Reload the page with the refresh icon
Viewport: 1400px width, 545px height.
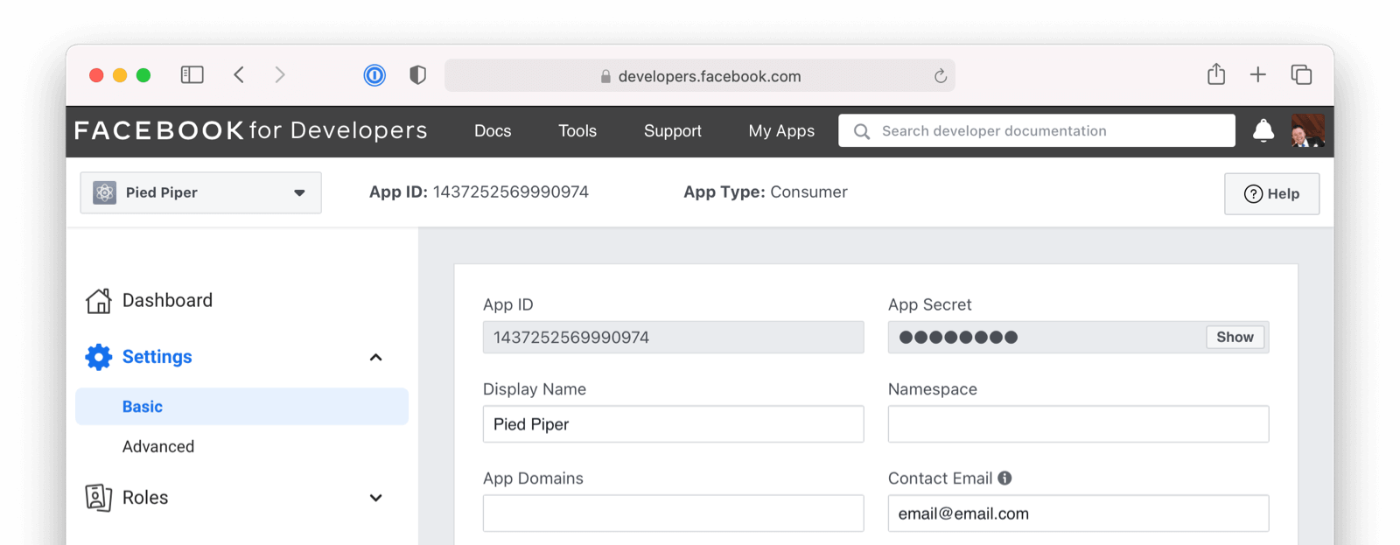tap(941, 76)
